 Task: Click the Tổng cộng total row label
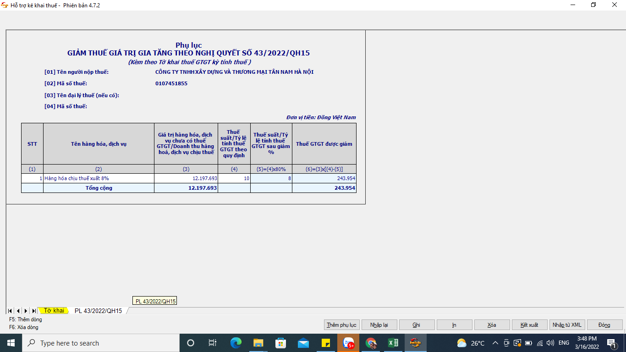click(99, 188)
